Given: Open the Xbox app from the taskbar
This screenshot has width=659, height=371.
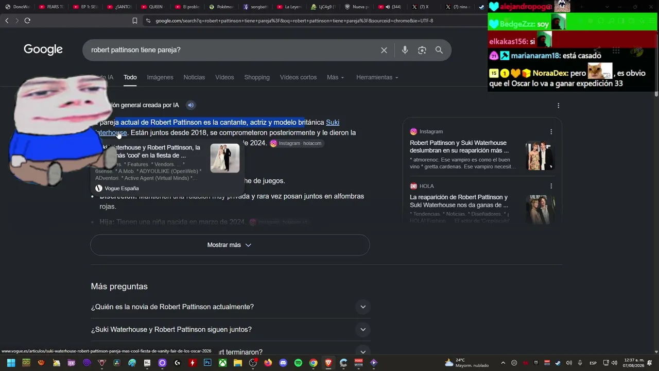Looking at the screenshot, I should click(x=222, y=363).
